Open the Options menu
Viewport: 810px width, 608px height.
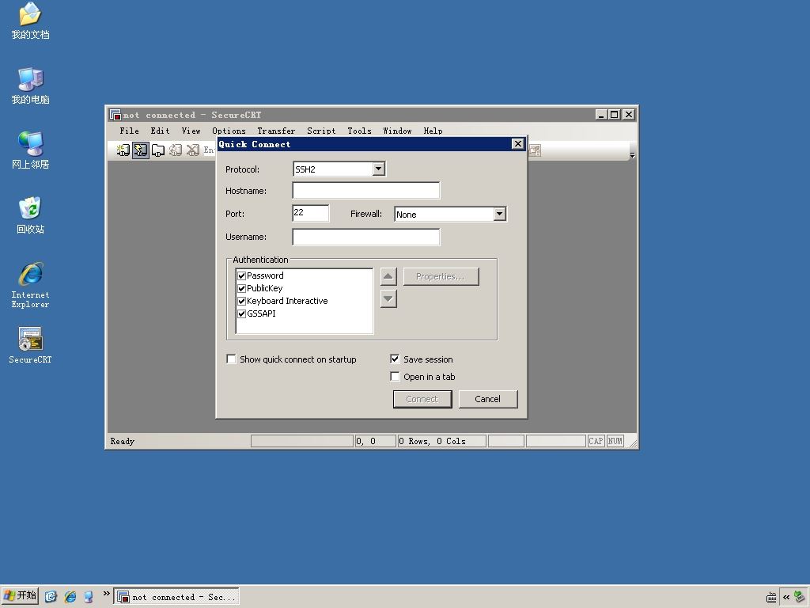(x=229, y=131)
